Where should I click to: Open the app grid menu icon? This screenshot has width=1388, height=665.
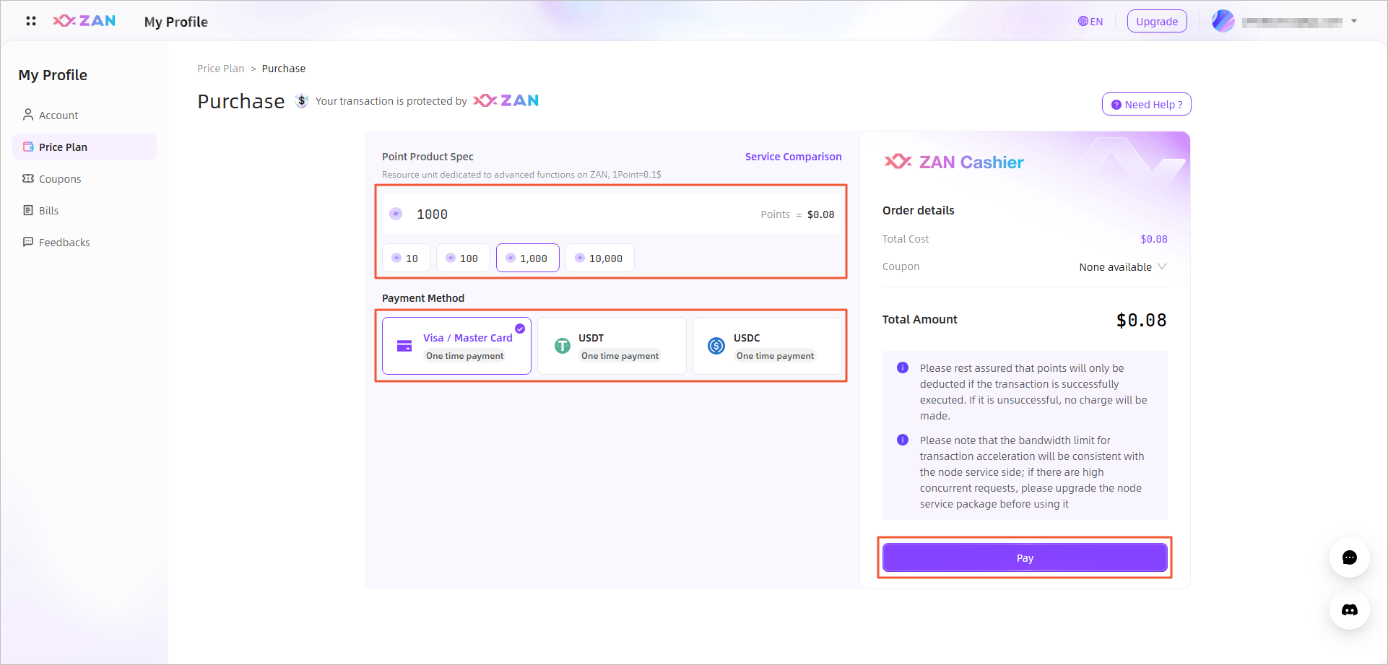tap(31, 21)
